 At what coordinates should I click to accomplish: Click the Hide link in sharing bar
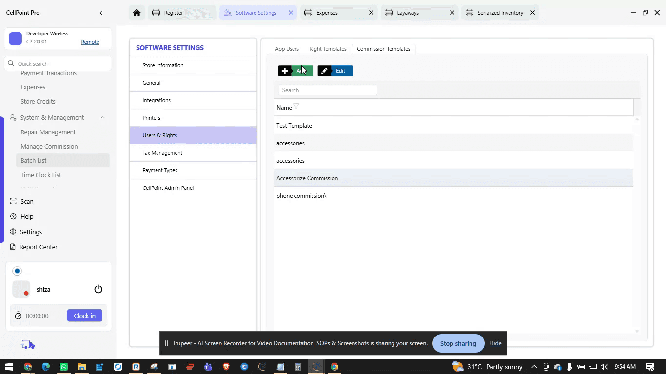495,343
